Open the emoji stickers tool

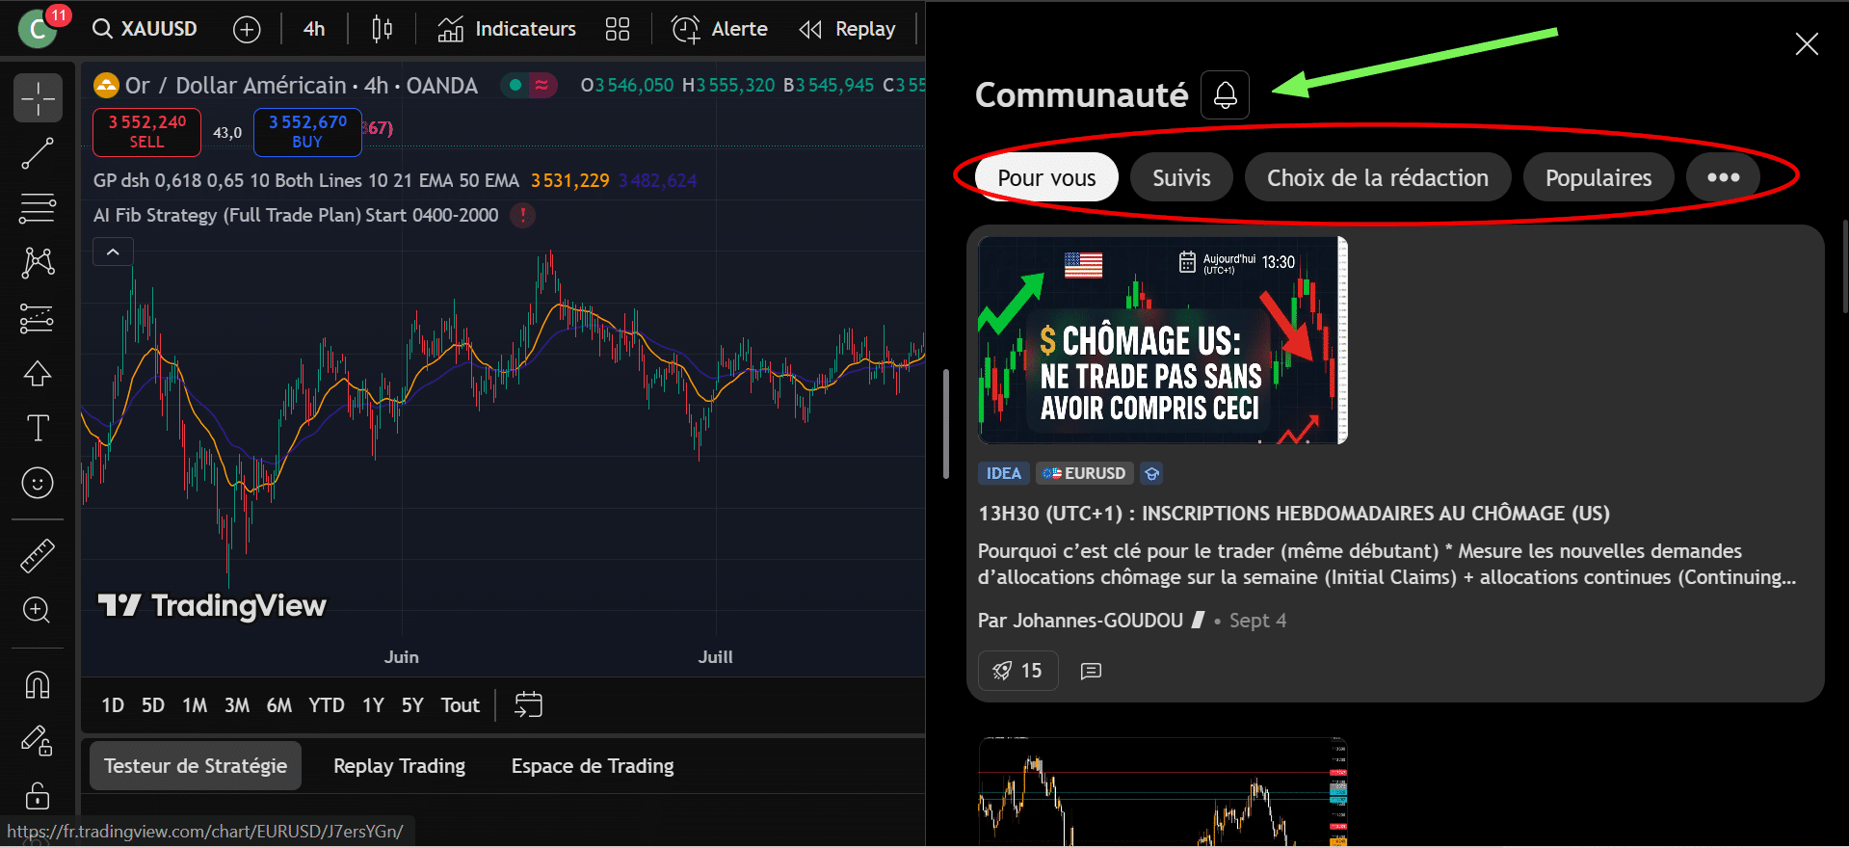pyautogui.click(x=38, y=483)
